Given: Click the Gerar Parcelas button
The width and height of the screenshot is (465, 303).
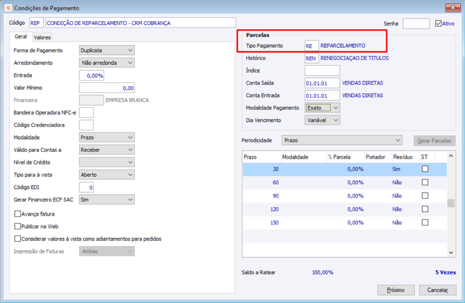Looking at the screenshot, I should click(435, 141).
